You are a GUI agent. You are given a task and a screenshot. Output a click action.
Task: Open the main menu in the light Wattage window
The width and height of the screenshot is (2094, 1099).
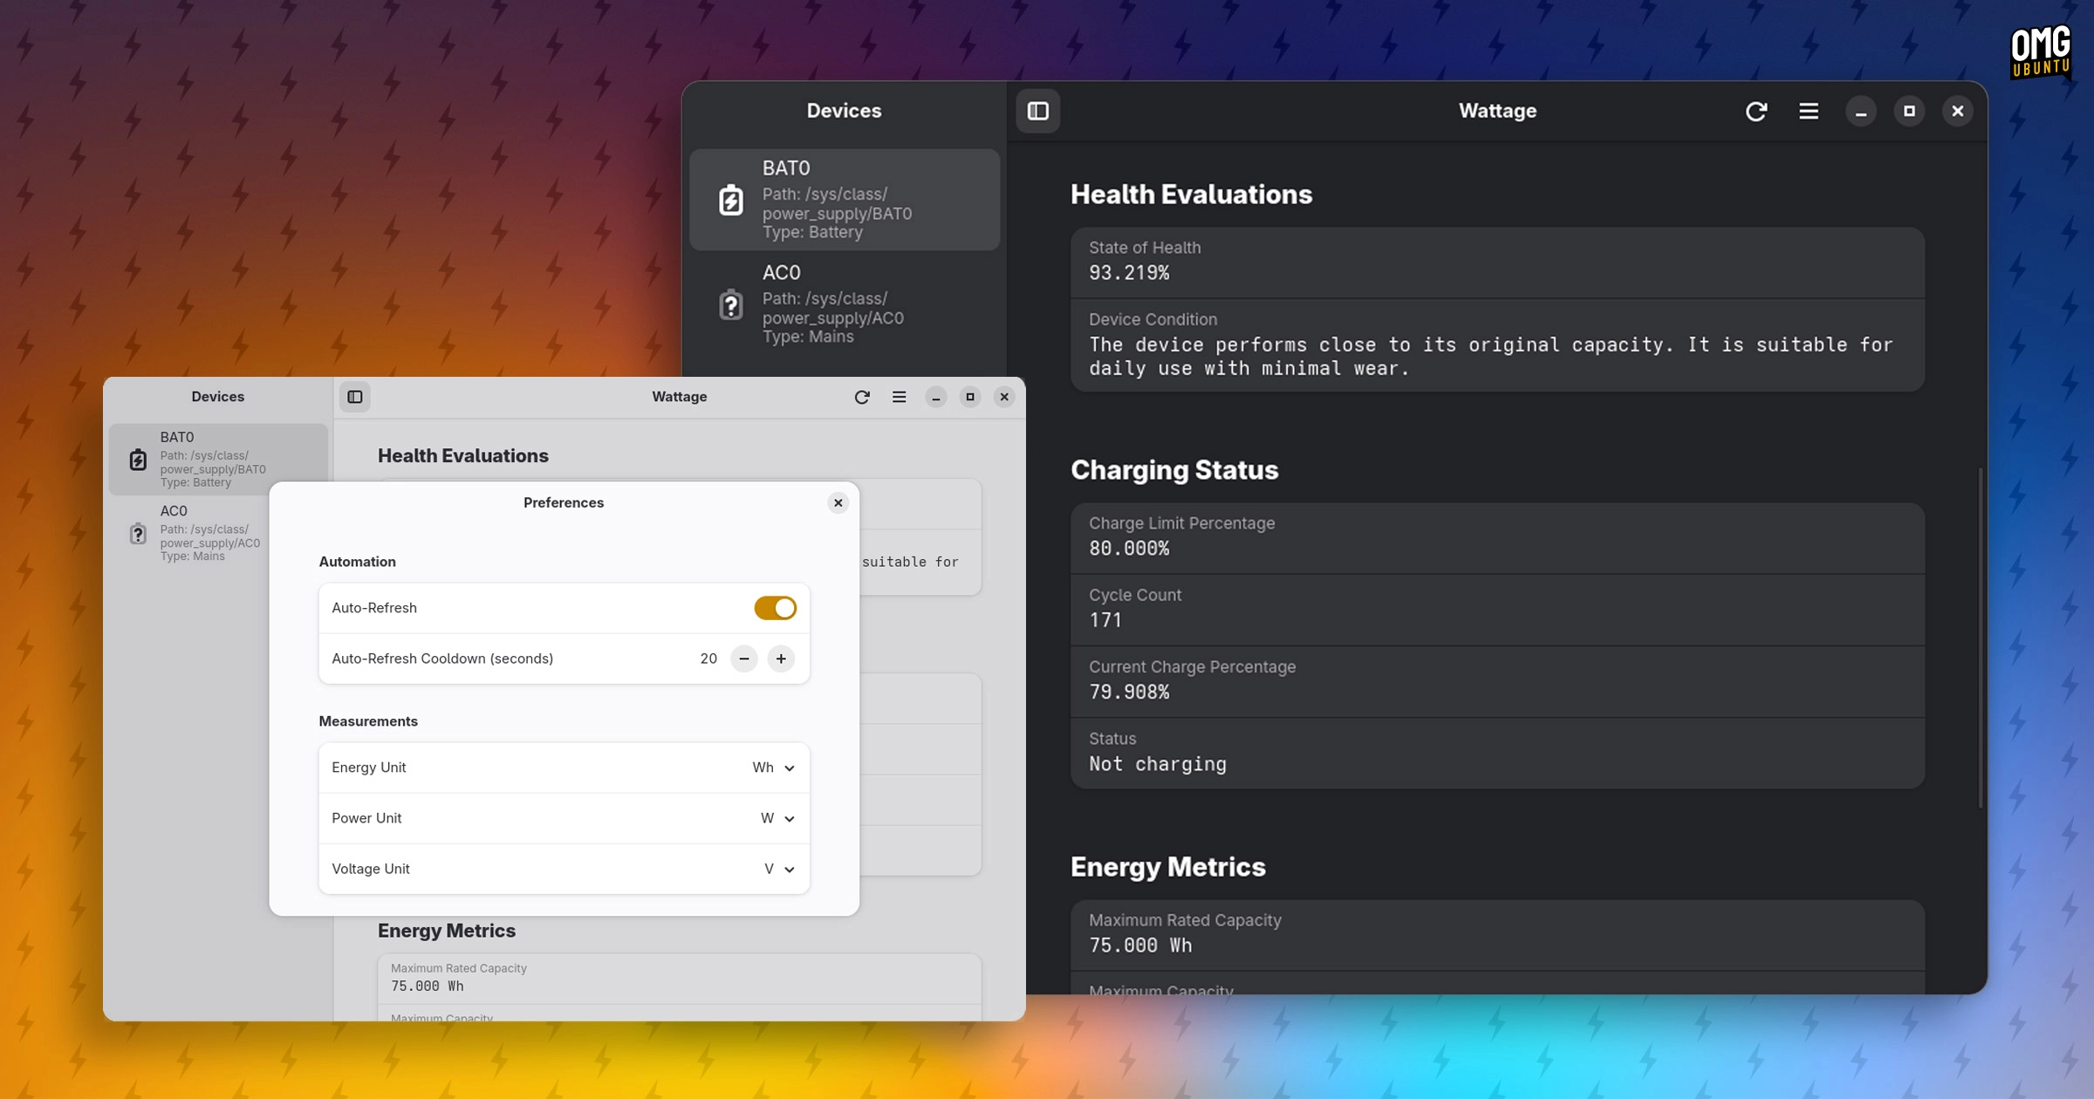899,397
